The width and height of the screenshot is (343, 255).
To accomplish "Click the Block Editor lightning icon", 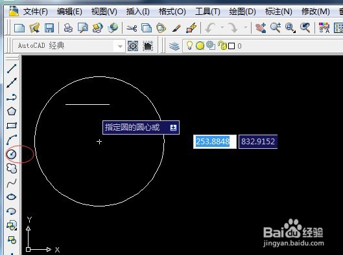I will click(x=191, y=28).
